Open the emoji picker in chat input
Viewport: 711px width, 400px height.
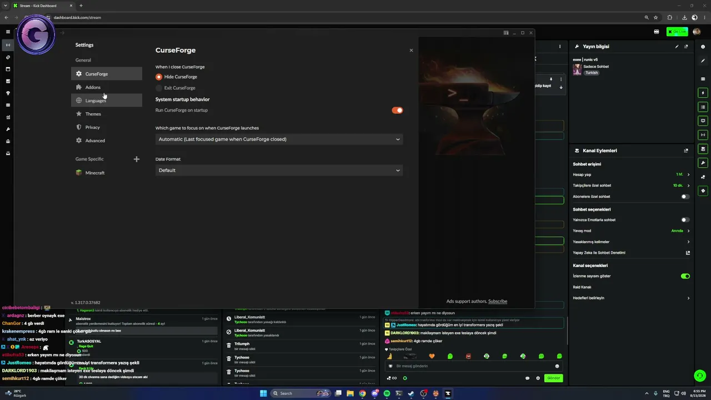(557, 366)
